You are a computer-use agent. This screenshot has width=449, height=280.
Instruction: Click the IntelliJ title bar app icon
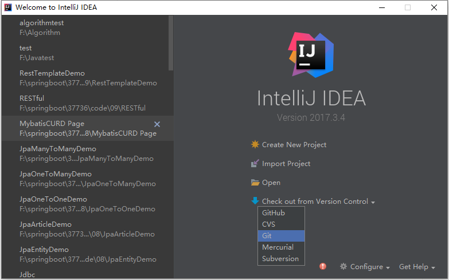coord(7,7)
